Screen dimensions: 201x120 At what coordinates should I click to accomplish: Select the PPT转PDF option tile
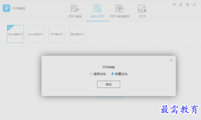pos(57,34)
